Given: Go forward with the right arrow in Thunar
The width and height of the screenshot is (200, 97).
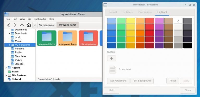Looking at the screenshot, I should tap(15, 25).
